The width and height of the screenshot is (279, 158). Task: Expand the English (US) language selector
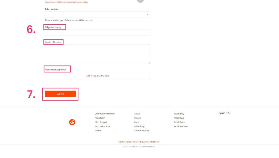[x=224, y=113]
